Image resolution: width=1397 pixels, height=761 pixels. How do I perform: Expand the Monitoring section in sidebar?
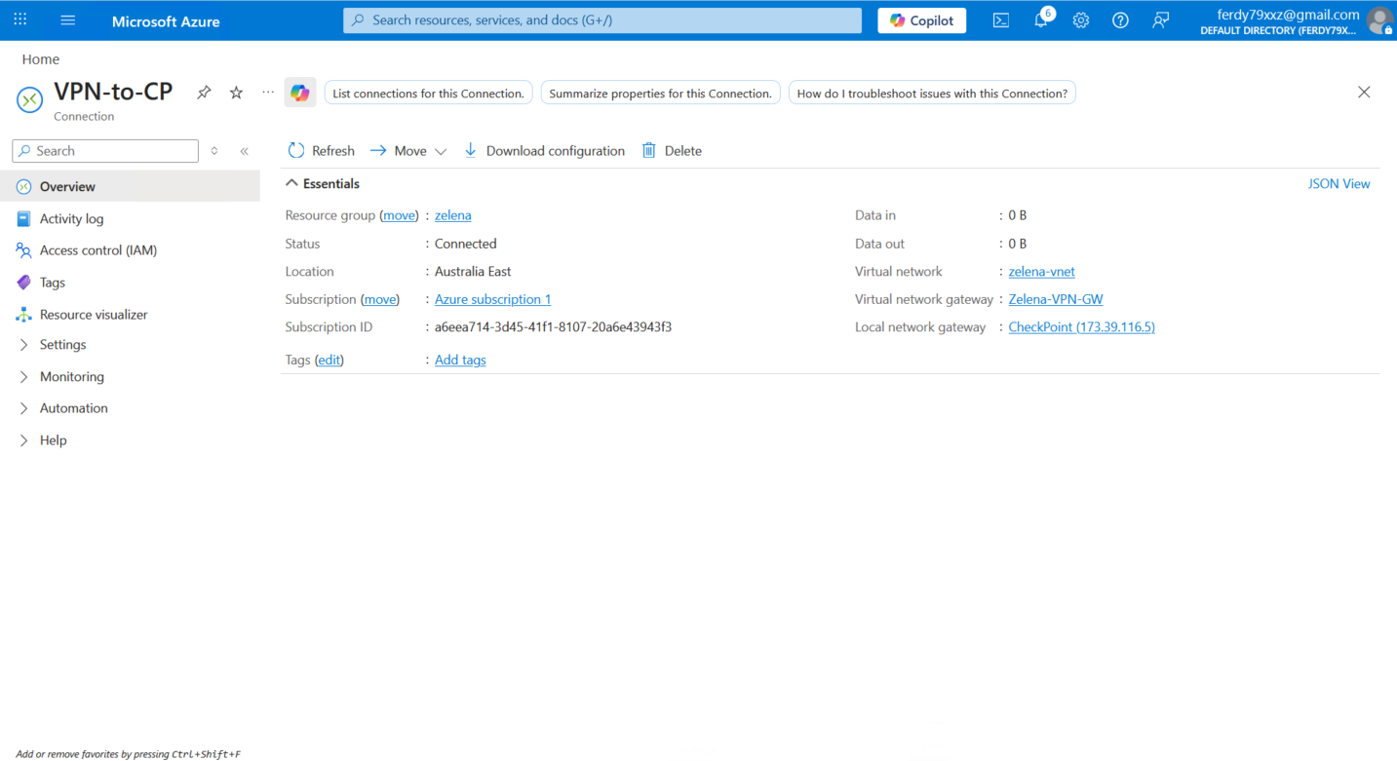pos(71,377)
